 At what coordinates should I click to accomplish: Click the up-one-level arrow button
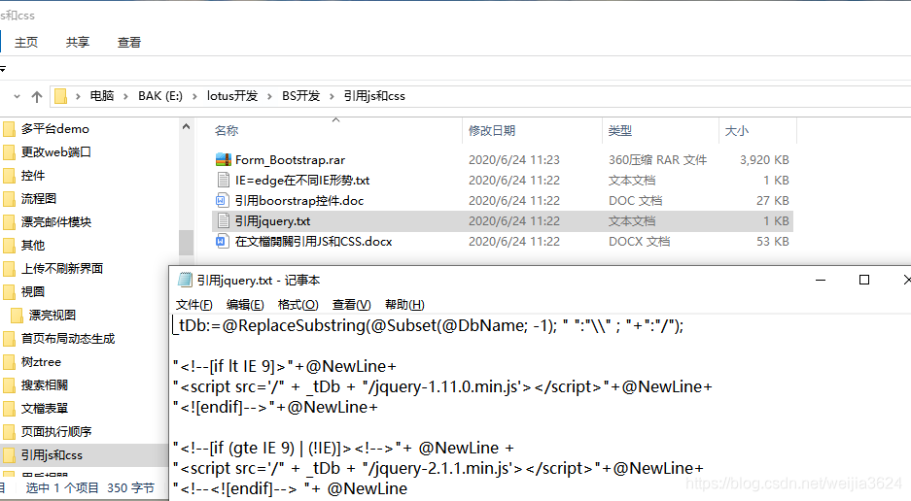click(37, 96)
